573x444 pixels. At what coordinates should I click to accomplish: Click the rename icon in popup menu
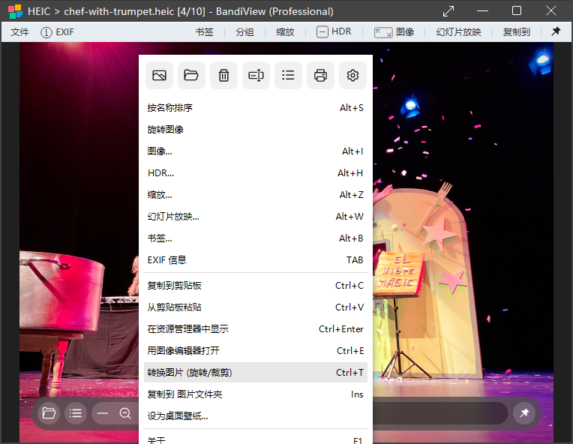pyautogui.click(x=256, y=75)
